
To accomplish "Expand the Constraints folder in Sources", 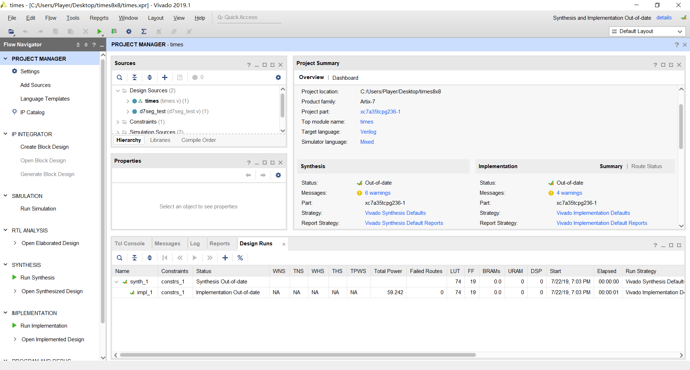I will pos(118,122).
